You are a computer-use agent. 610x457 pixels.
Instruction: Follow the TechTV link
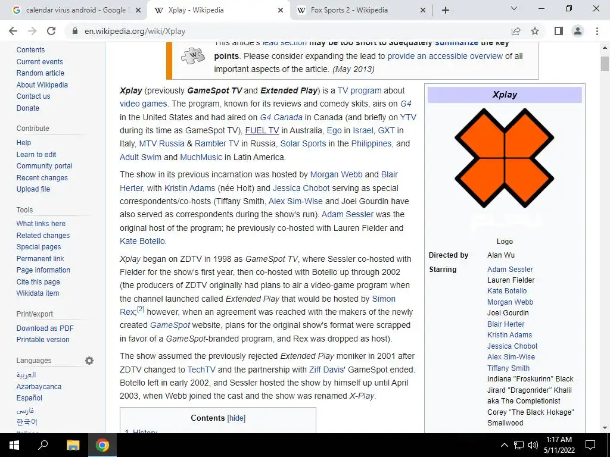201,370
